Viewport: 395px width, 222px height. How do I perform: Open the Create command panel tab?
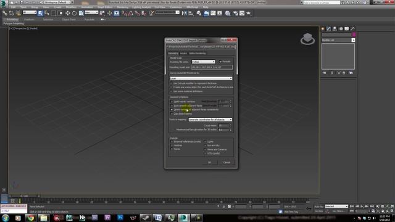click(323, 29)
